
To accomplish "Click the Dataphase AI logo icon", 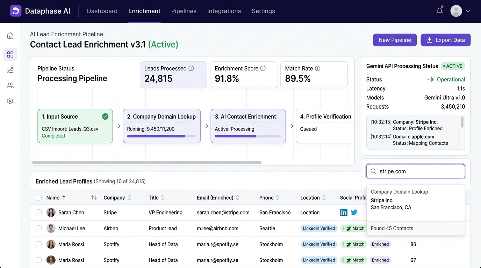I will coord(16,11).
